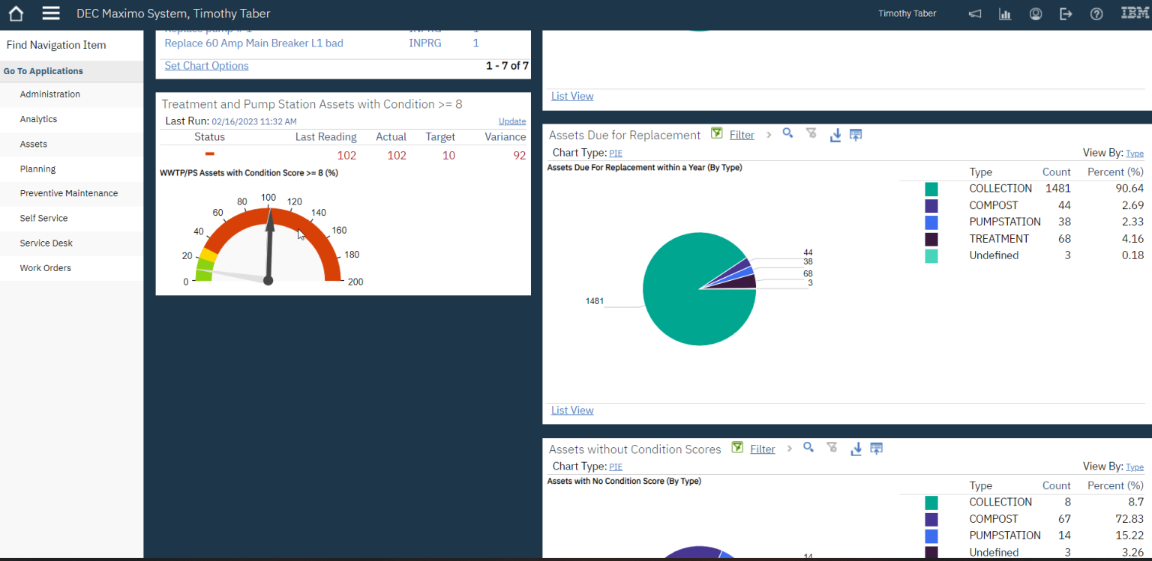Click download icon in Assets without Condition Scores

[856, 449]
